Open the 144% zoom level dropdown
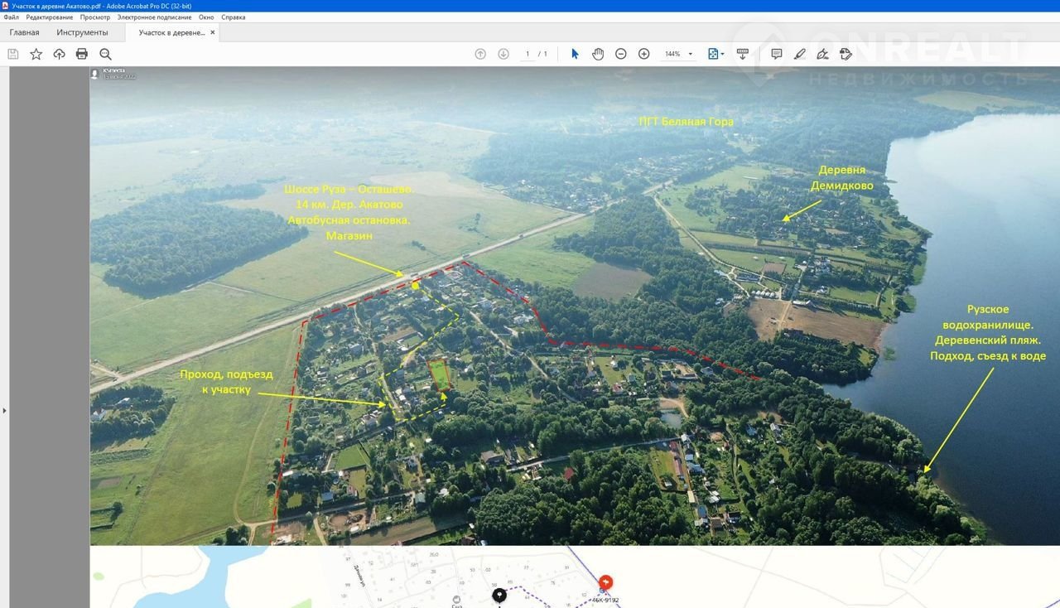1060x608 pixels. pos(690,54)
